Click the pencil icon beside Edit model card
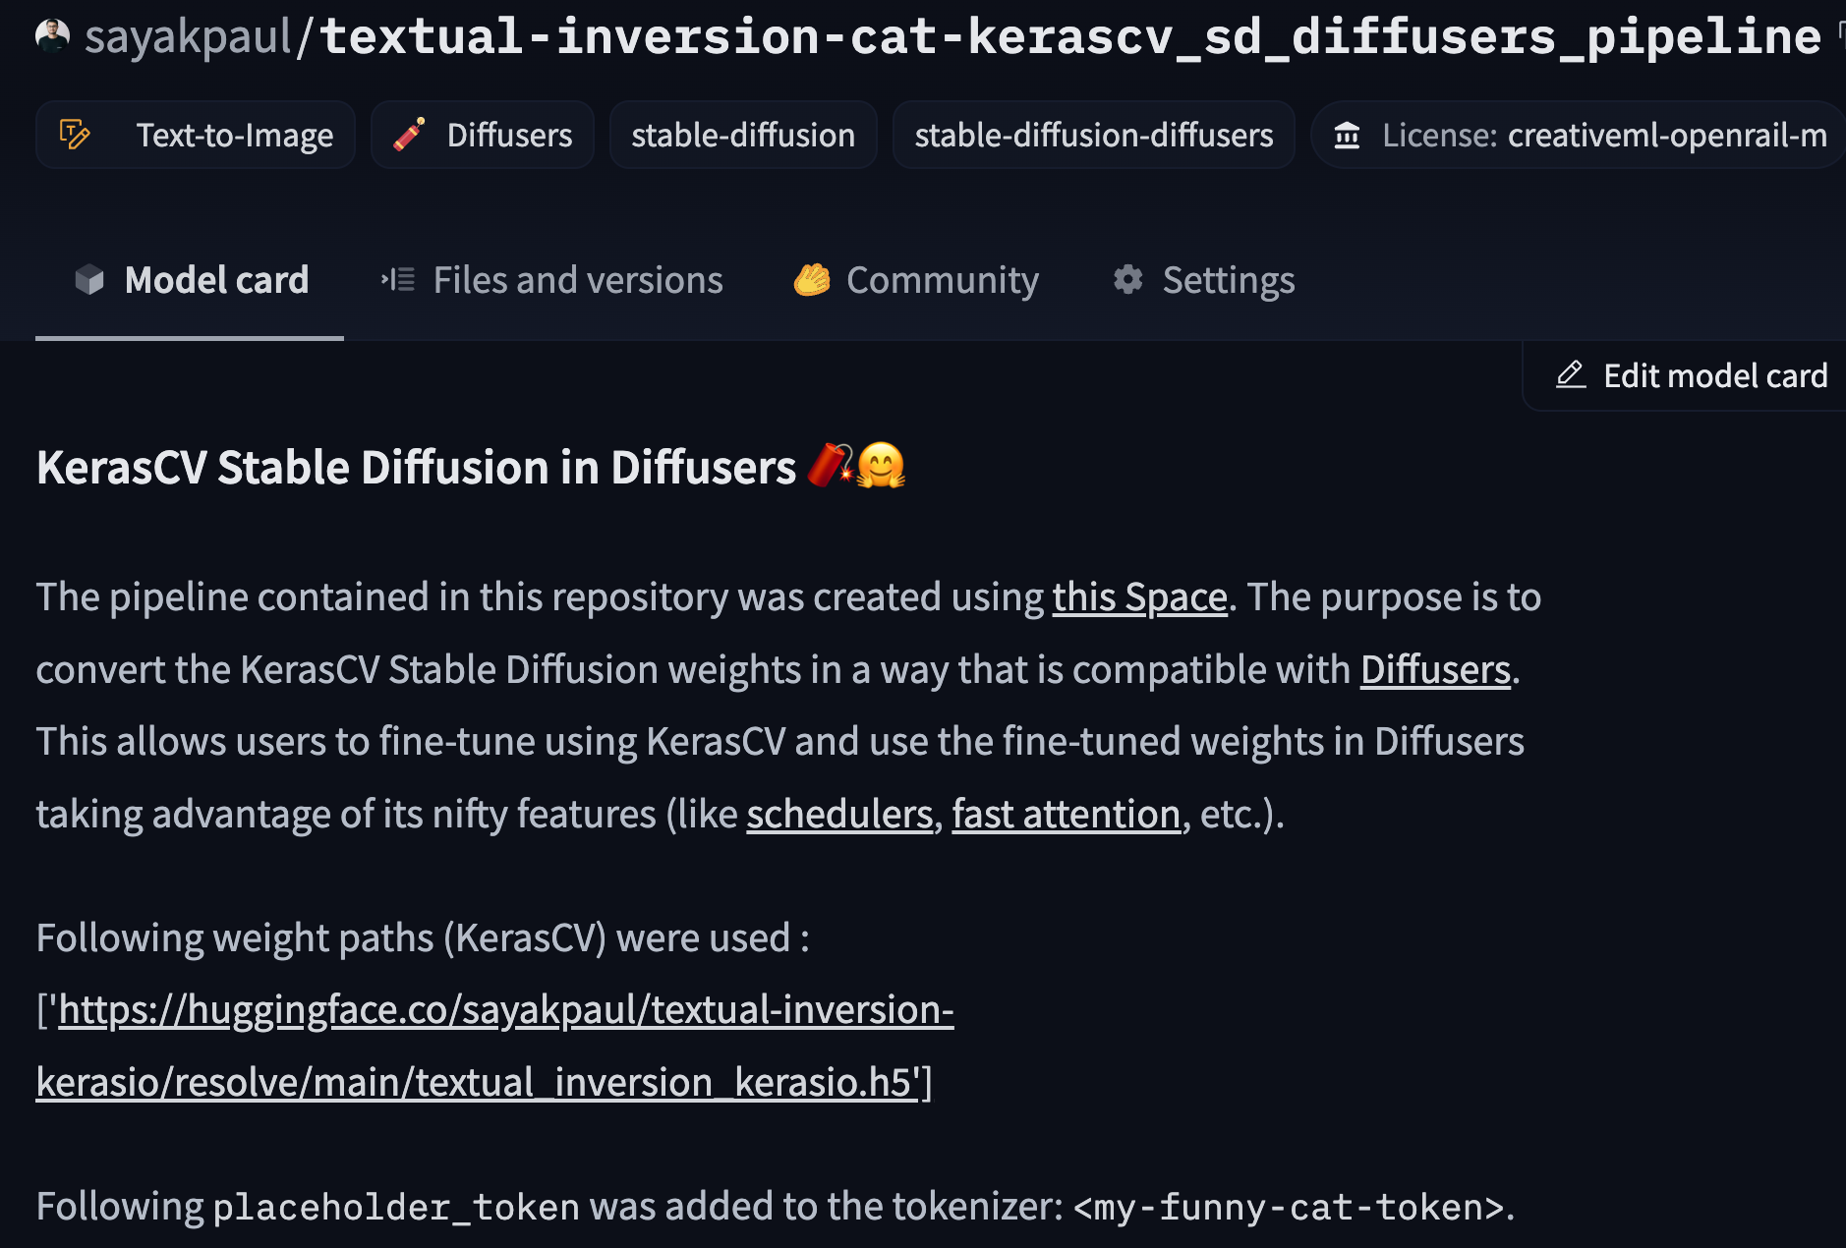The width and height of the screenshot is (1846, 1248). [1571, 375]
